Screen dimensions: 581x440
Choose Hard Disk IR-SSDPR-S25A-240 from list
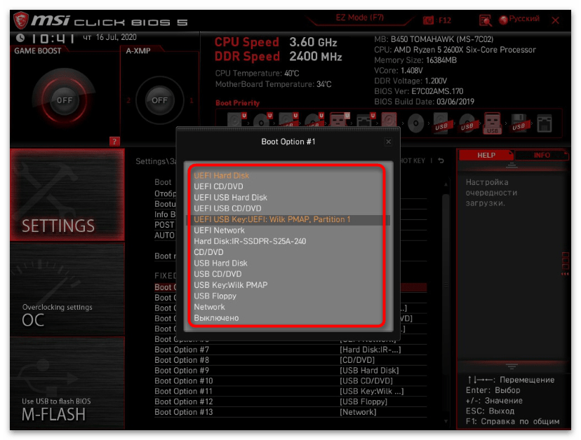249,241
